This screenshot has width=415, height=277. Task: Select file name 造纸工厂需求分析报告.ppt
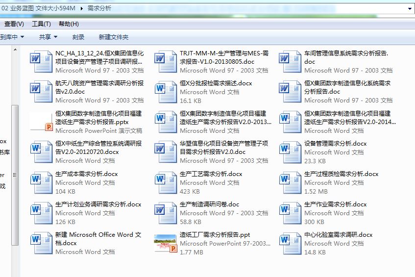(215, 235)
